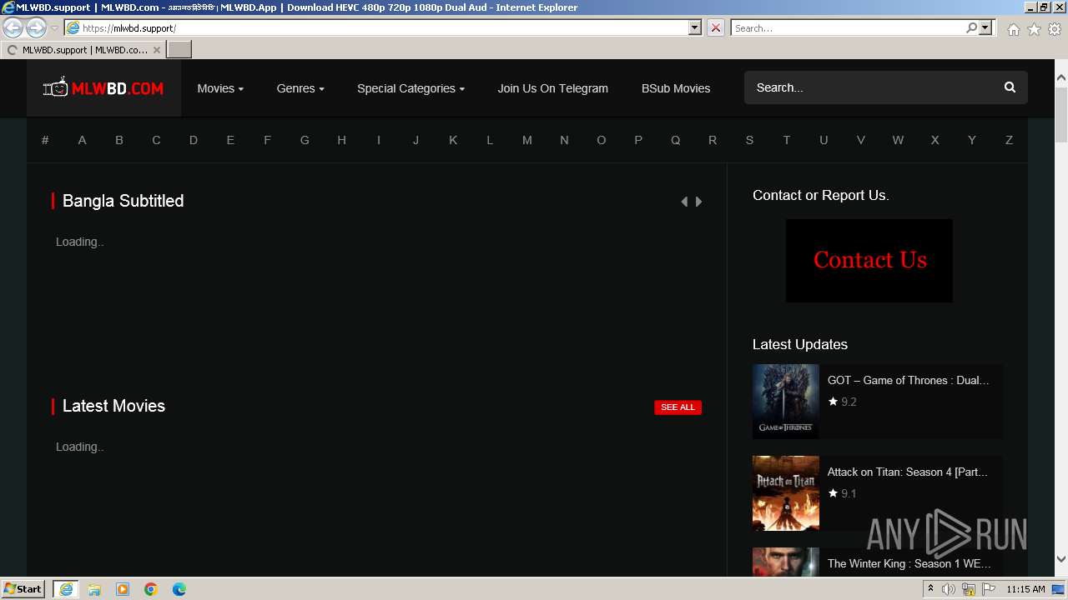Screen dimensions: 1068x600
Task: Launch Microsoft Edge from the taskbar
Action: pos(179,589)
